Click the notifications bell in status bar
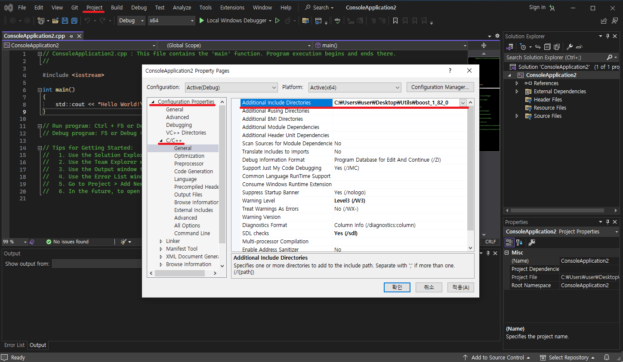 click(x=607, y=357)
